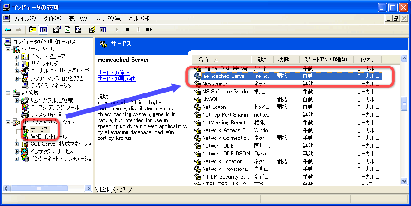The image size is (411, 206).
Task: Switch to the 標準 tab
Action: tap(122, 189)
